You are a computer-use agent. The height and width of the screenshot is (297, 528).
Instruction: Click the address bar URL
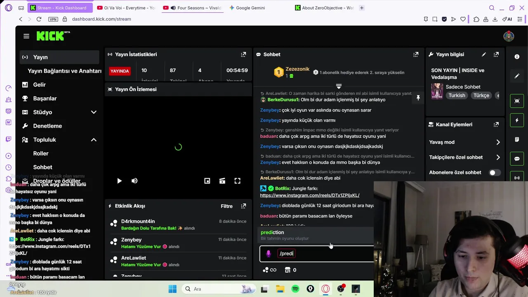(101, 19)
